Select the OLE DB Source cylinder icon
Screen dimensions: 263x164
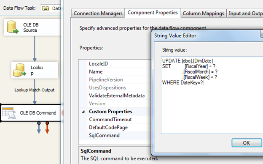13,27
